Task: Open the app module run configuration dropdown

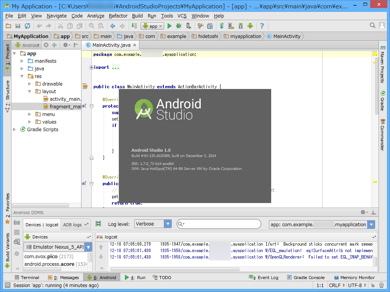Action: click(x=152, y=26)
